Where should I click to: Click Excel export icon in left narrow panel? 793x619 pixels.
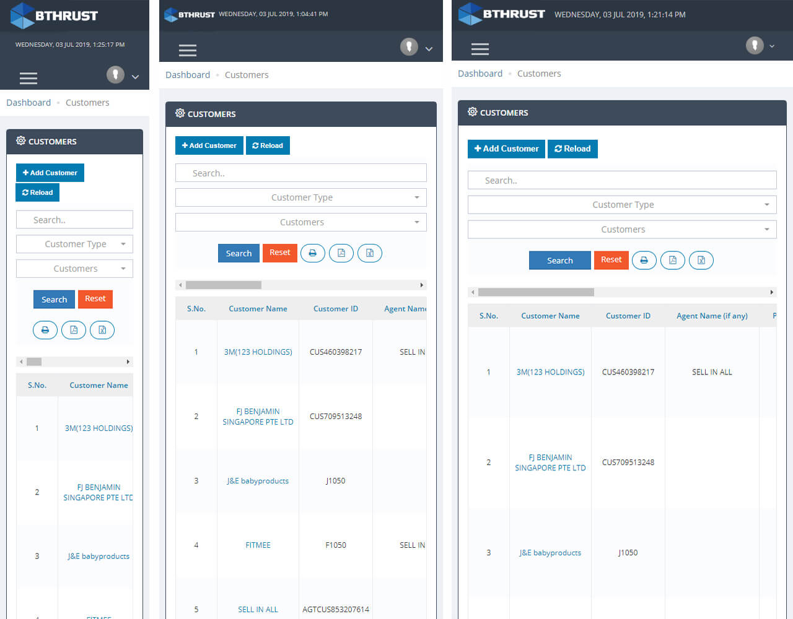[x=102, y=330]
